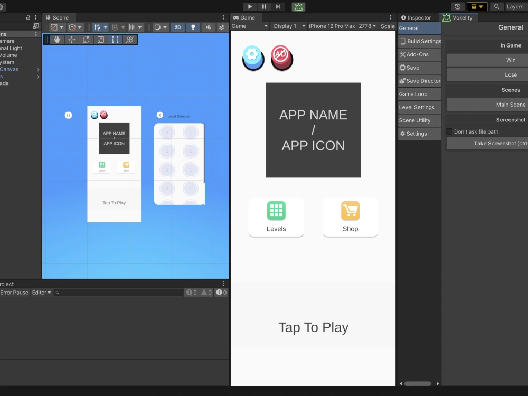Select the Hand tool in Scene view
The height and width of the screenshot is (396, 528).
point(56,39)
